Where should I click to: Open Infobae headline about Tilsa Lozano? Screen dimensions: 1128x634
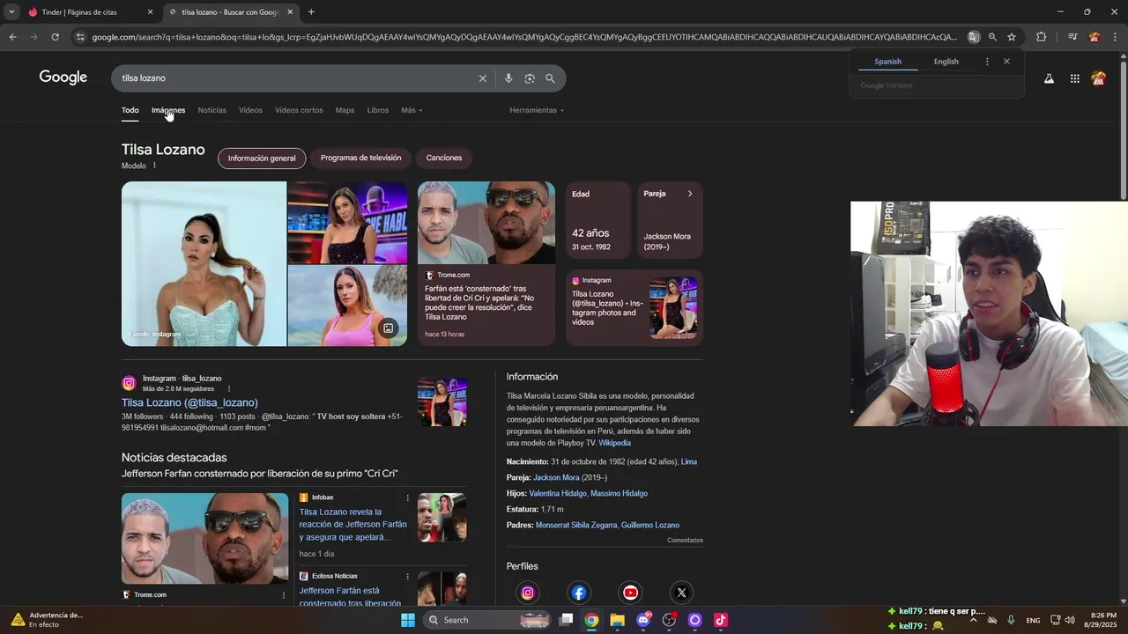[352, 524]
